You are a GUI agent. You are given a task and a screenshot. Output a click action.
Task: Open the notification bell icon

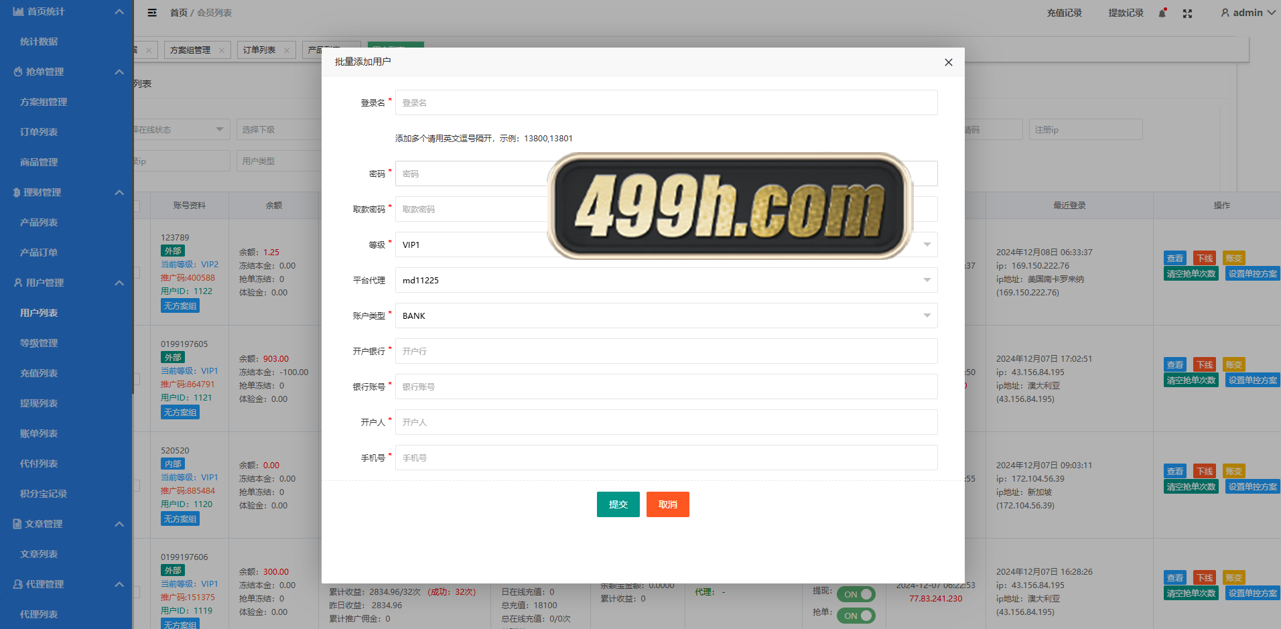[x=1162, y=13]
